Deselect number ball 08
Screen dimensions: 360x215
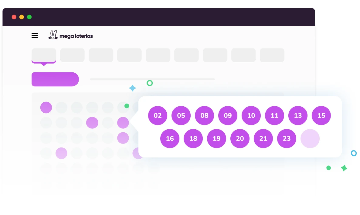[204, 115]
